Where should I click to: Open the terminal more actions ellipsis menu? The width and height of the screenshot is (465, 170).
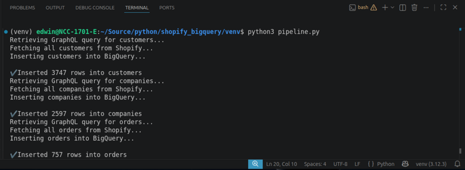click(426, 8)
